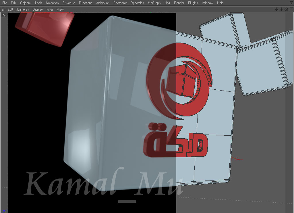Open the Animation menu
The height and width of the screenshot is (213, 294).
click(x=103, y=3)
